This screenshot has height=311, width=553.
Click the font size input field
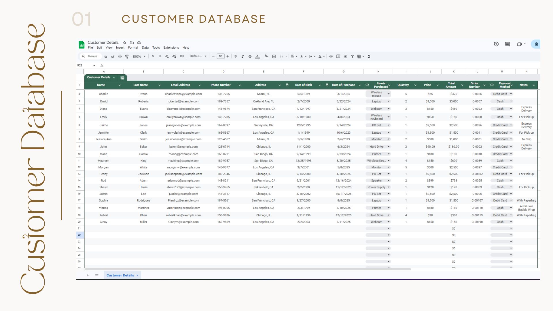pyautogui.click(x=220, y=56)
